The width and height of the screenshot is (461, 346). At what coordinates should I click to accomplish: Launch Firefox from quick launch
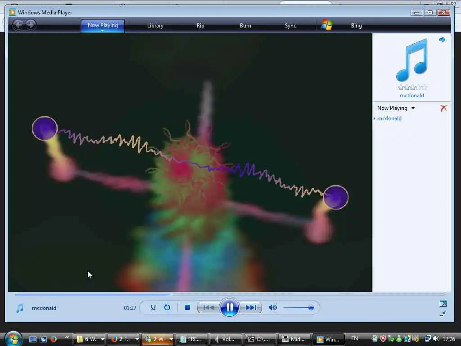pos(54,339)
